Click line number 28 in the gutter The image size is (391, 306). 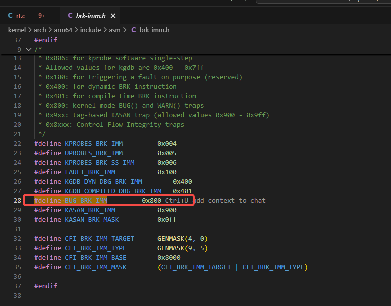click(x=17, y=201)
